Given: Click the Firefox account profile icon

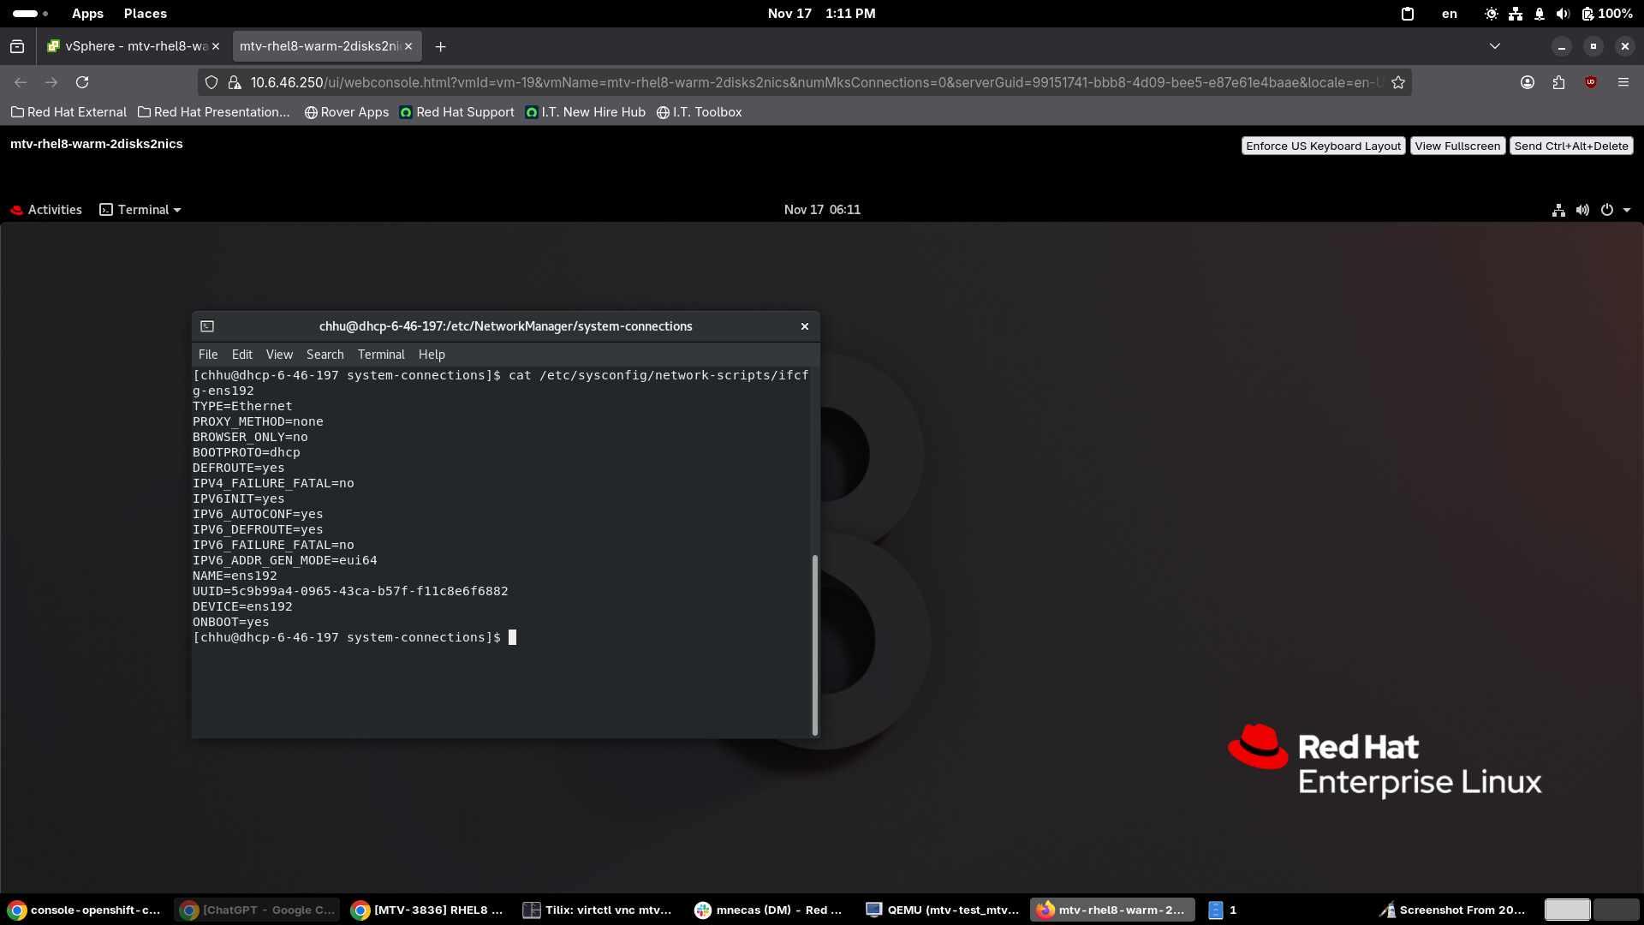Looking at the screenshot, I should [x=1527, y=82].
